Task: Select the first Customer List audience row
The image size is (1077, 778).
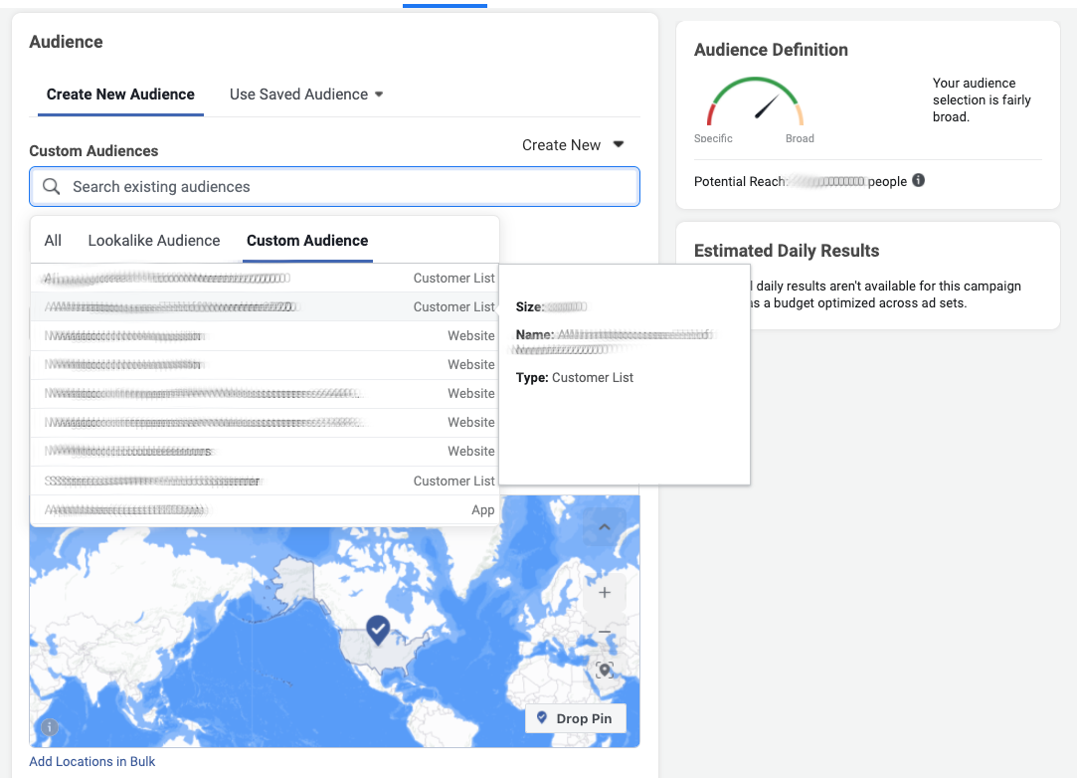Action: pyautogui.click(x=266, y=279)
